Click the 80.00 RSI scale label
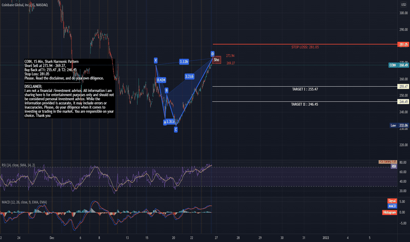Viewport: 410px width, 242px height. [x=403, y=162]
